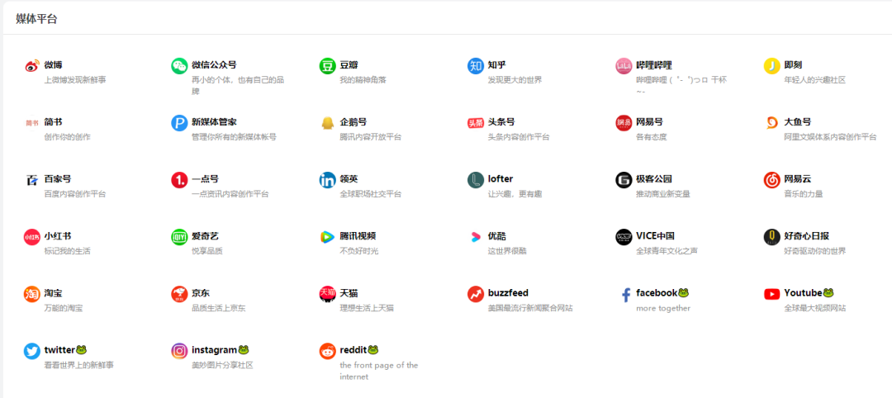Open the 小红书 title link
This screenshot has width=892, height=398.
click(x=58, y=236)
